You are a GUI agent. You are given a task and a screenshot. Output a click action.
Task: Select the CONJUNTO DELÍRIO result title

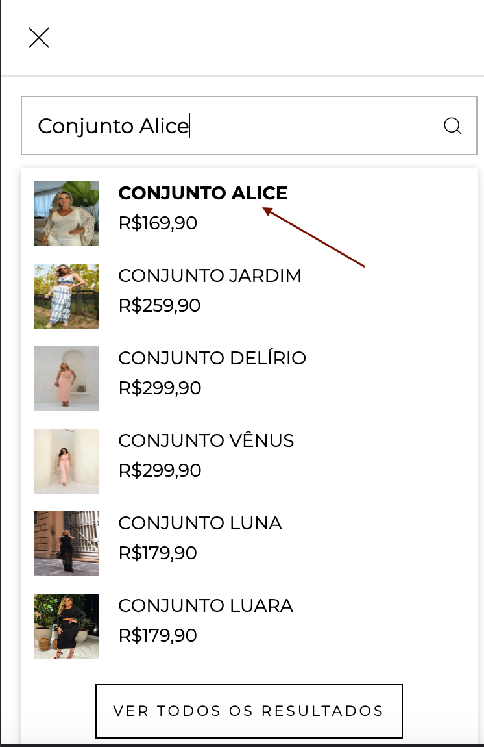(x=212, y=358)
